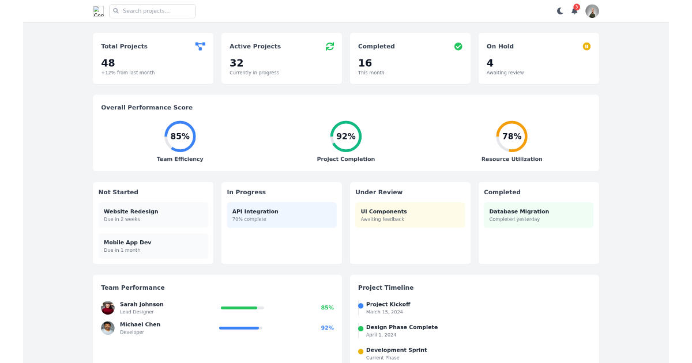Image resolution: width=692 pixels, height=363 pixels.
Task: Select the Project Kickoff timeline marker
Action: [x=361, y=306]
